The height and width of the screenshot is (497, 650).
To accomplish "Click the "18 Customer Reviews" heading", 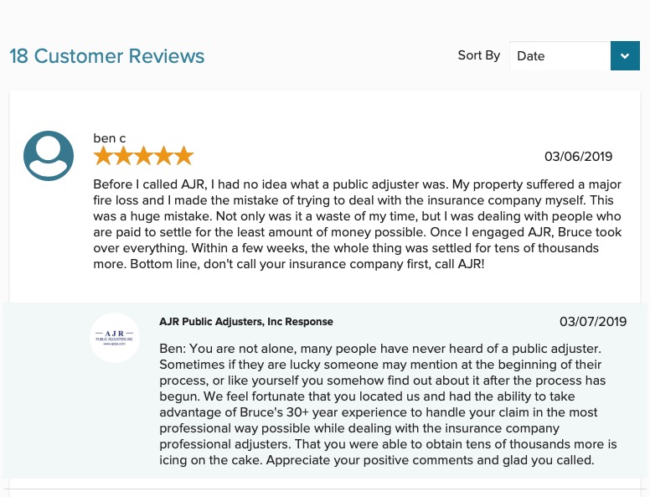I will 107,56.
